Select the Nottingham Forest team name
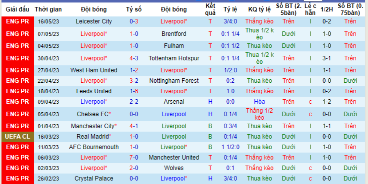 click(x=174, y=81)
